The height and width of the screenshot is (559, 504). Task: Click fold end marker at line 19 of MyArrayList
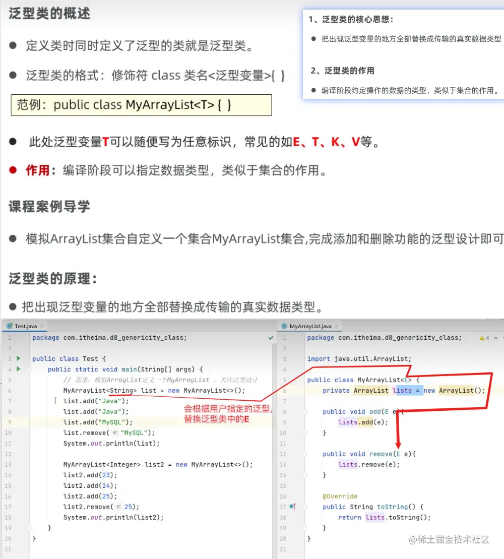(305, 528)
